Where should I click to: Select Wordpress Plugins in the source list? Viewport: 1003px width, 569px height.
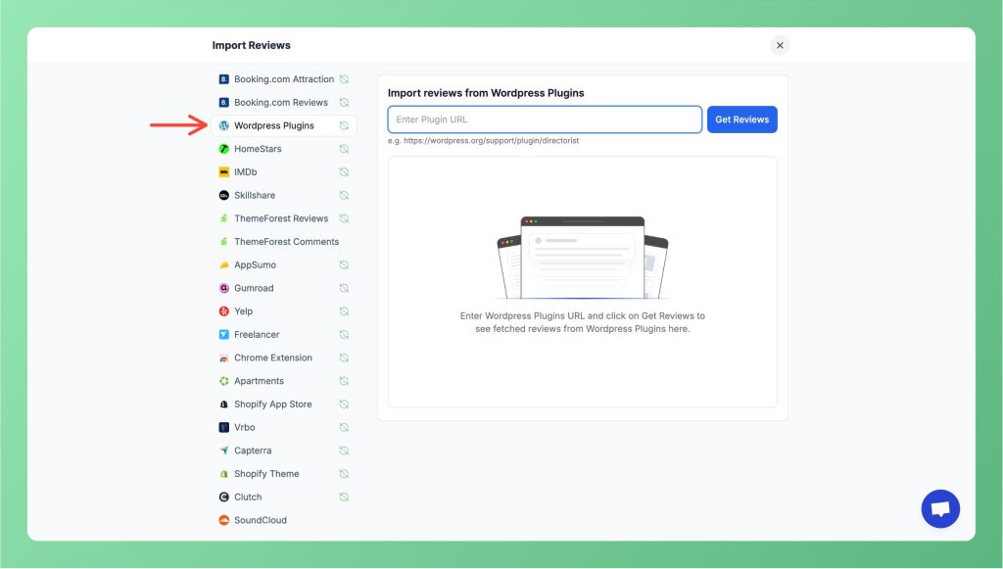pyautogui.click(x=284, y=125)
